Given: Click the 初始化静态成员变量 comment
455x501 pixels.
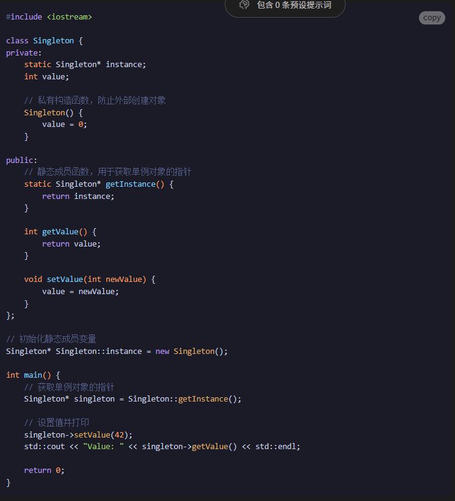Looking at the screenshot, I should [x=51, y=339].
